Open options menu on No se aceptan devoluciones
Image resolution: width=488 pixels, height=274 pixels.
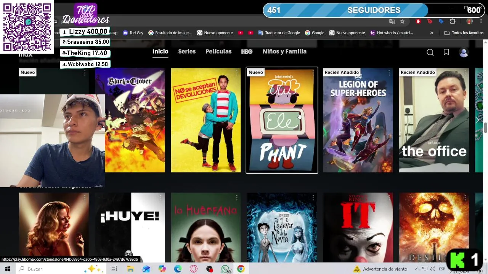point(237,73)
